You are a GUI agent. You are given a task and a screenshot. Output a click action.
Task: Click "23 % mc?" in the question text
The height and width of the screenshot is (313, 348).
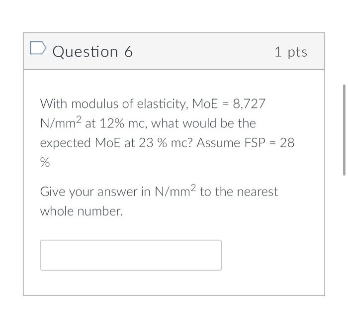[166, 143]
